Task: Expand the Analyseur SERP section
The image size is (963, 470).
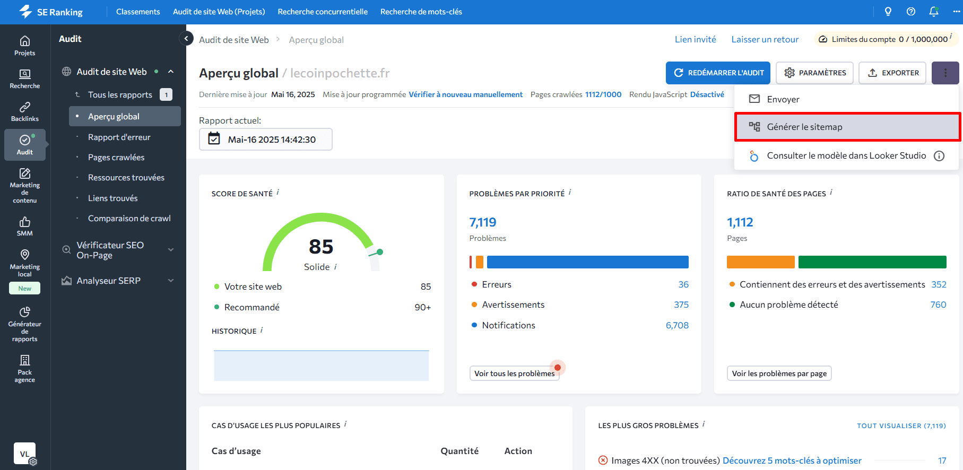Action: coord(171,281)
